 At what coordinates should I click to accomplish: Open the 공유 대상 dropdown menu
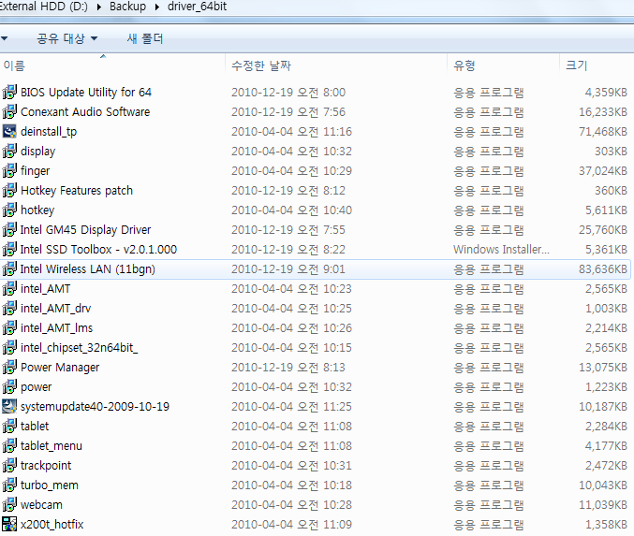[x=67, y=38]
